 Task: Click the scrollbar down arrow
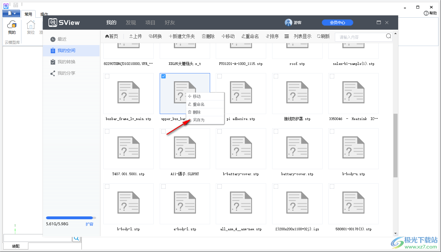tap(396, 234)
